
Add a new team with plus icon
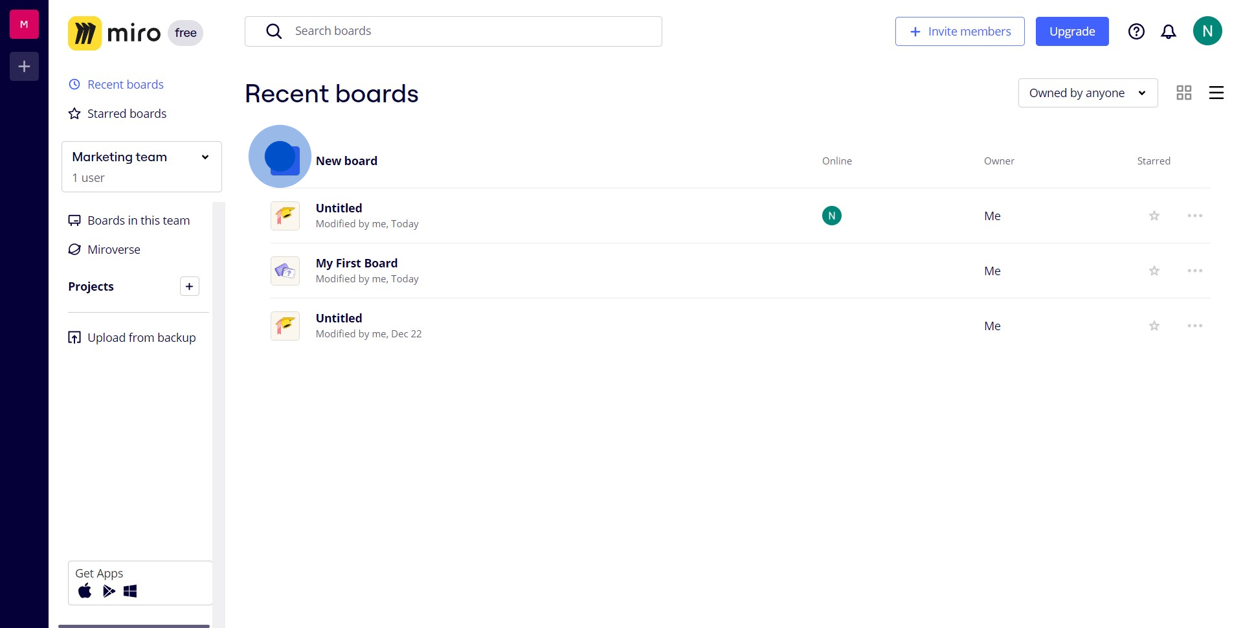coord(24,66)
